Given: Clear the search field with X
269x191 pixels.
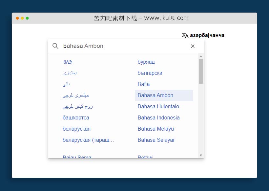Looking at the screenshot, I should click(193, 46).
